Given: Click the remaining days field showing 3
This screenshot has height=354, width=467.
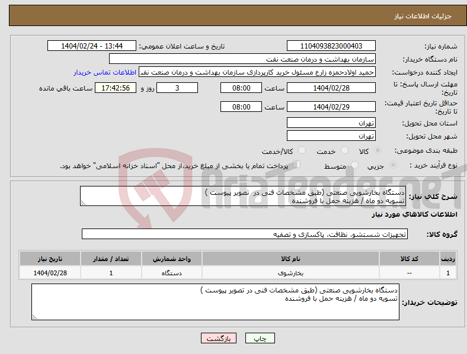Looking at the screenshot, I should pyautogui.click(x=177, y=88).
